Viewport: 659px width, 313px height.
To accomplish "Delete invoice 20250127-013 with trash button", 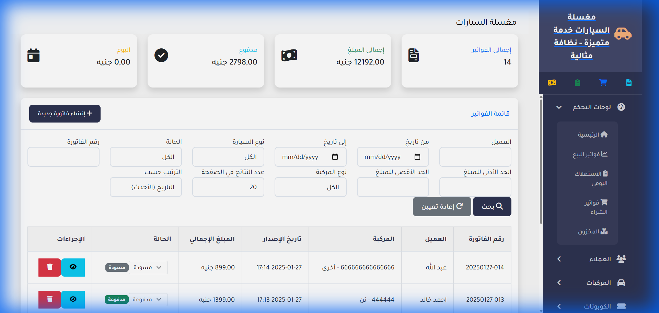I will pos(50,300).
